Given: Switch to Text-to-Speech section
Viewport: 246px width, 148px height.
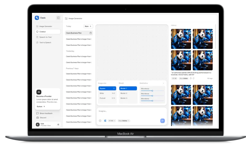Looking at the screenshot, I should [x=45, y=42].
